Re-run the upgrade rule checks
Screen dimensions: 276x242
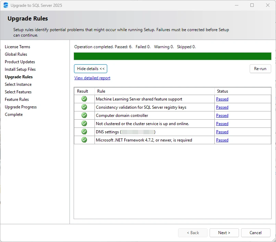coord(260,69)
